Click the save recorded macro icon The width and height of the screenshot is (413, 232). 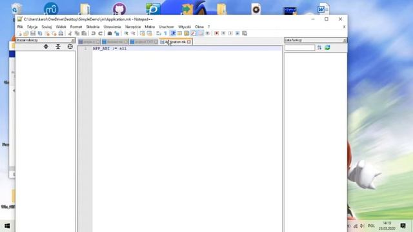[245, 34]
